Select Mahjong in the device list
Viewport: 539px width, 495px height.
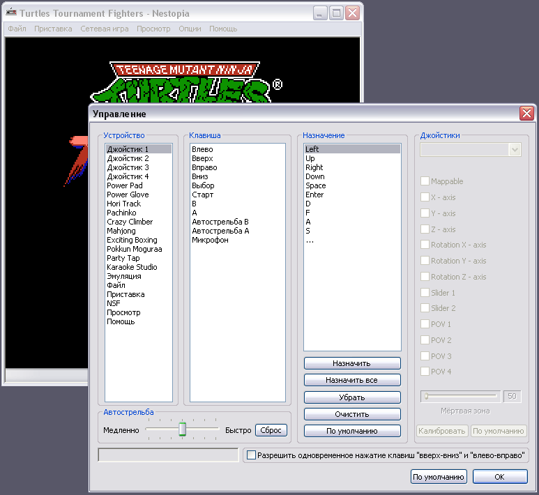139,231
